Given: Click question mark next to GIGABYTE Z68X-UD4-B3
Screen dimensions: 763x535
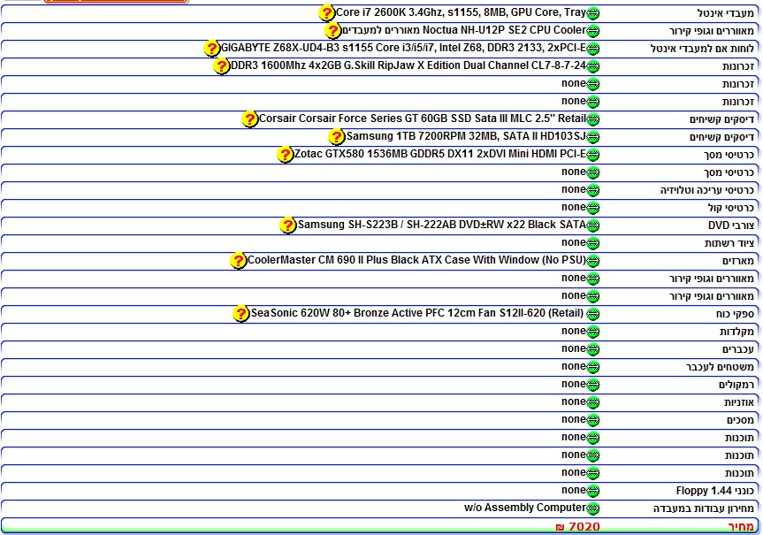Looking at the screenshot, I should coord(212,49).
